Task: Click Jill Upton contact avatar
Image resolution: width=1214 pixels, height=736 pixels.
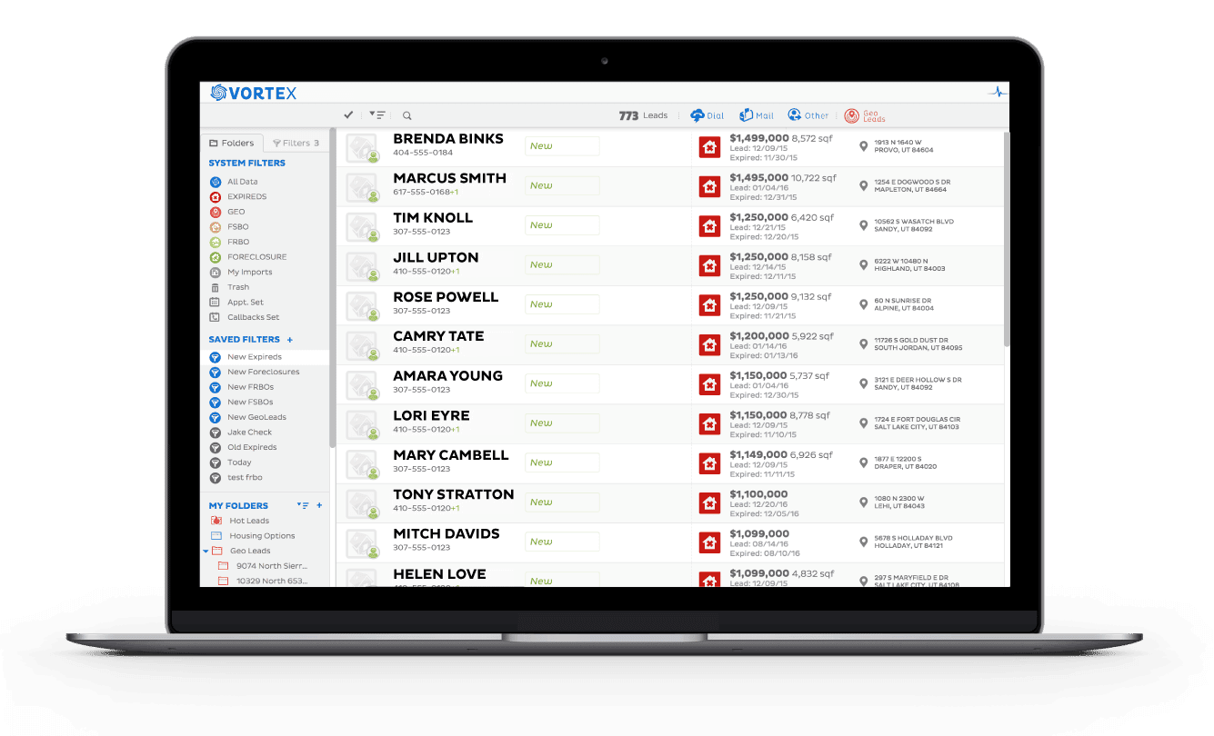Action: [362, 267]
